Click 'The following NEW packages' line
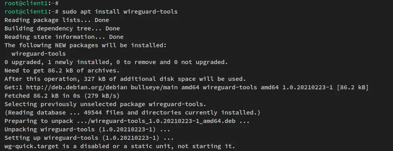This screenshot has height=151, width=393. point(85,45)
